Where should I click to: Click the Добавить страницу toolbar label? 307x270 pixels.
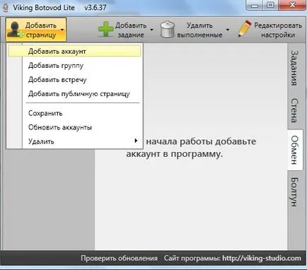pos(41,30)
